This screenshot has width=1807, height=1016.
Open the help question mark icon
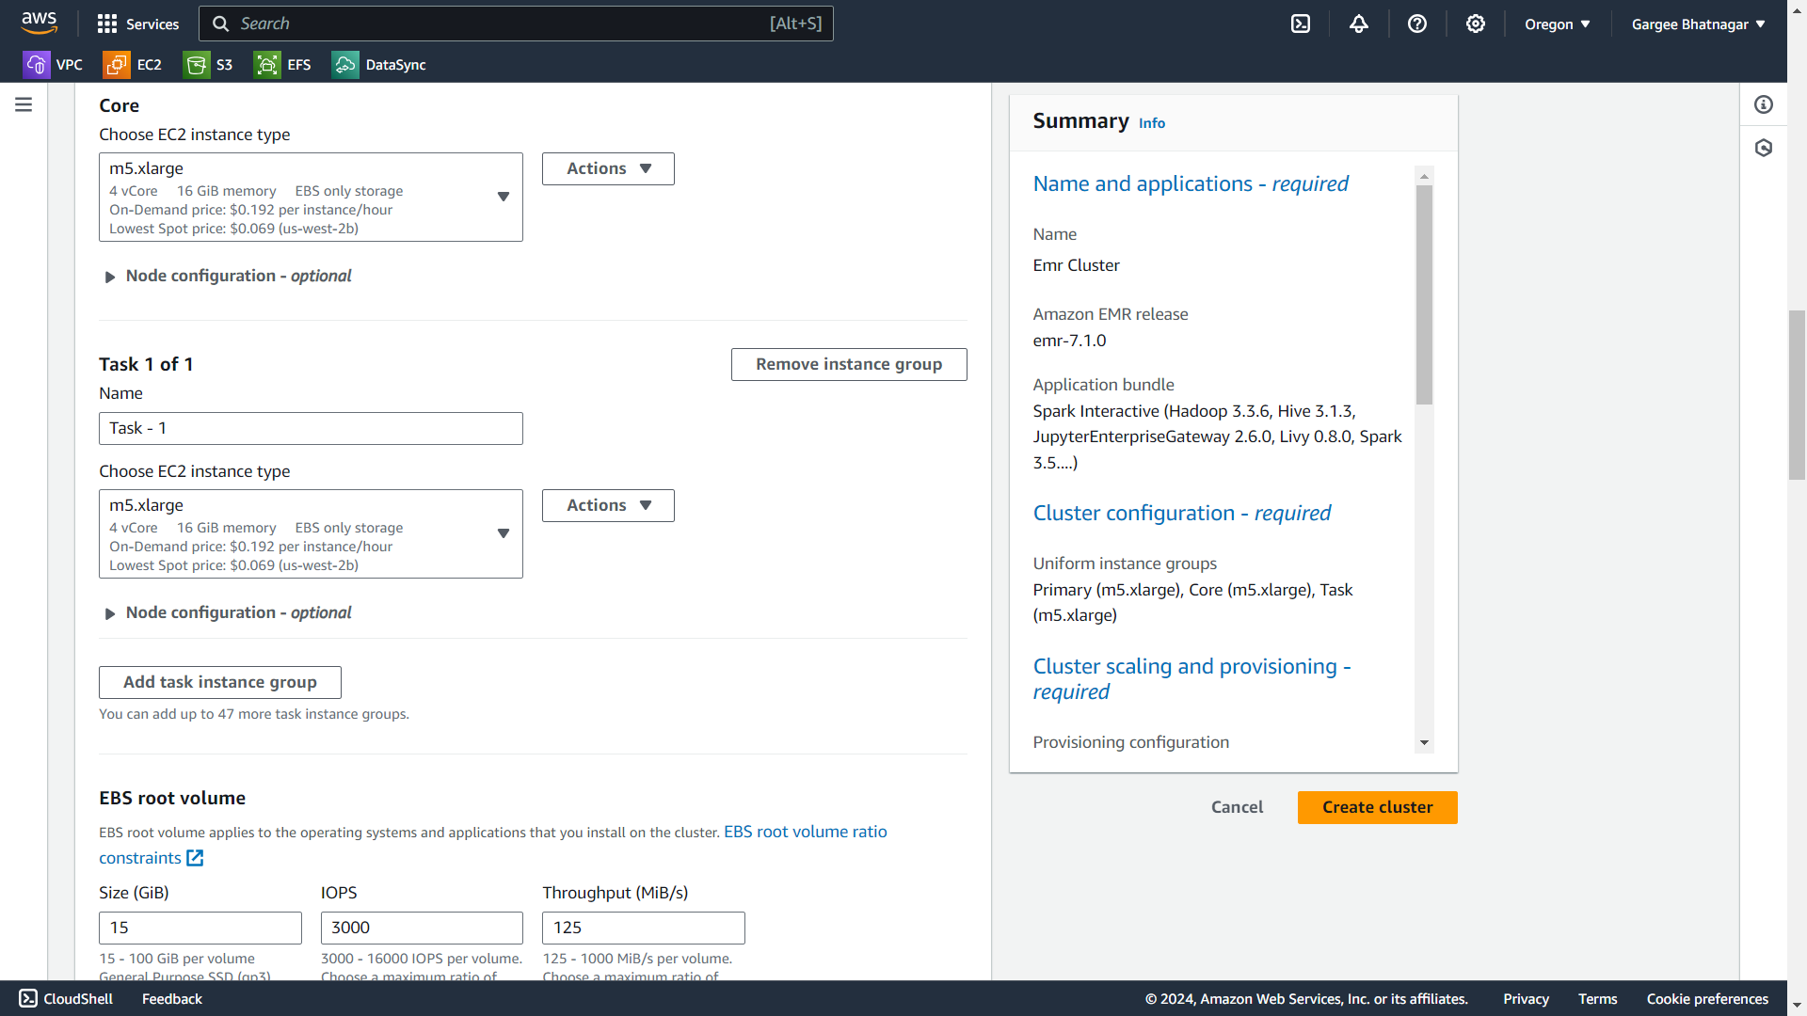pyautogui.click(x=1417, y=24)
